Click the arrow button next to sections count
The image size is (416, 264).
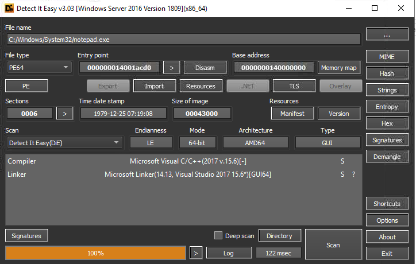[x=64, y=114]
